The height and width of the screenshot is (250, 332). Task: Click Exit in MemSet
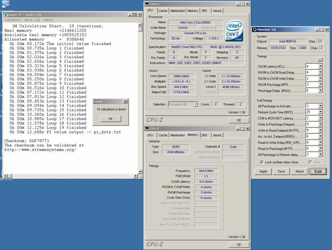(318, 171)
